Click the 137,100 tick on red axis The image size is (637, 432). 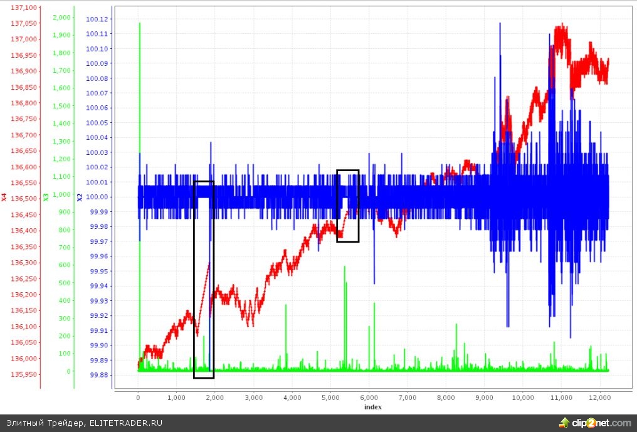point(24,7)
